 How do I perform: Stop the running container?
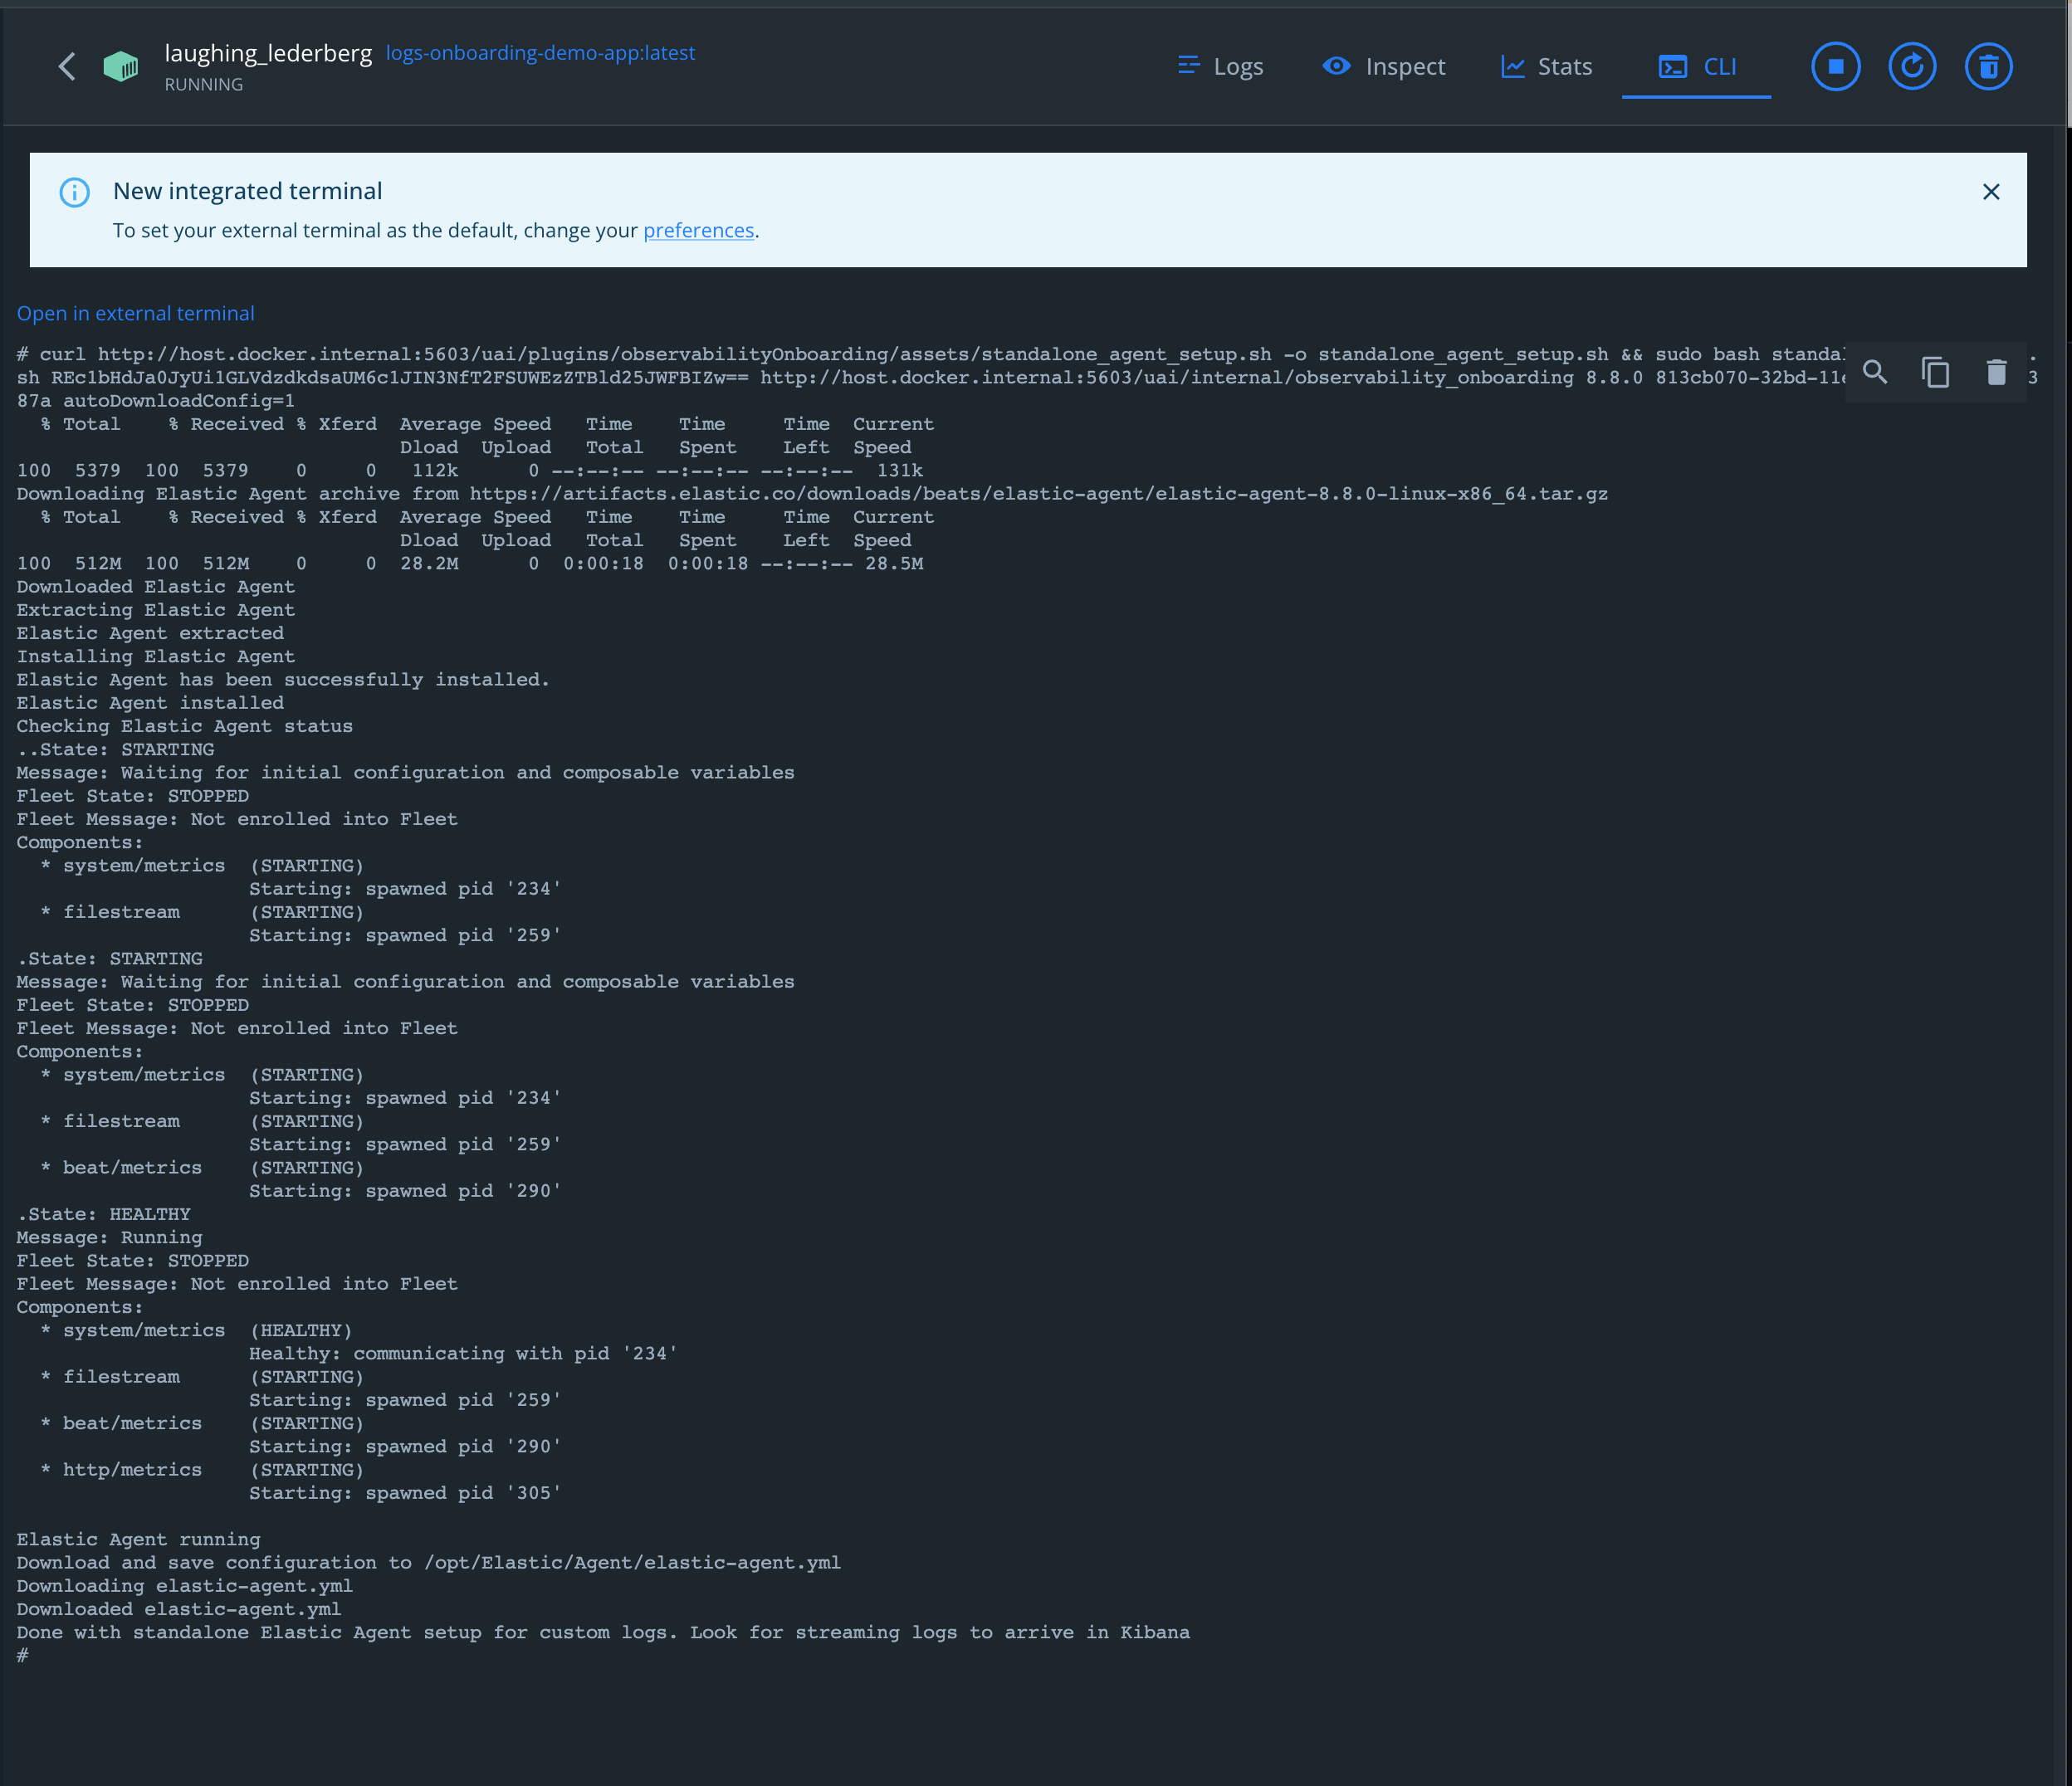(x=1835, y=66)
